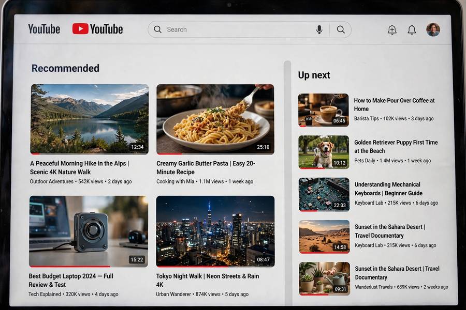The width and height of the screenshot is (466, 310).
Task: Open the Sahara Desert title beside the 14:58 thumbnail
Action: pyautogui.click(x=390, y=231)
